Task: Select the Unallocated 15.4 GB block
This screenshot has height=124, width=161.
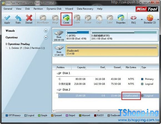Action: [x=112, y=50]
